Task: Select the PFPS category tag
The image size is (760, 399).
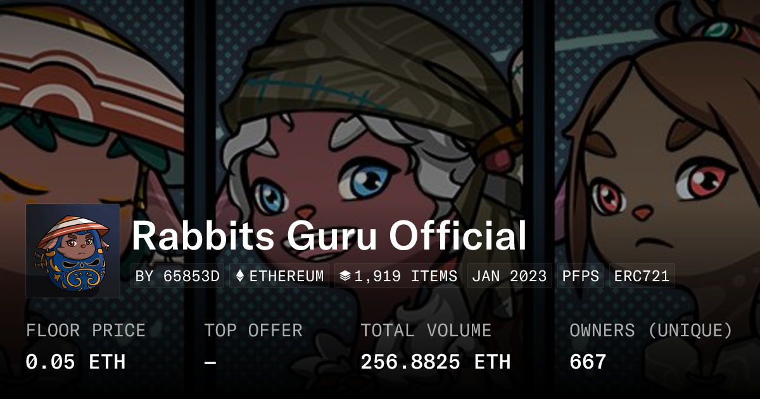Action: (581, 276)
